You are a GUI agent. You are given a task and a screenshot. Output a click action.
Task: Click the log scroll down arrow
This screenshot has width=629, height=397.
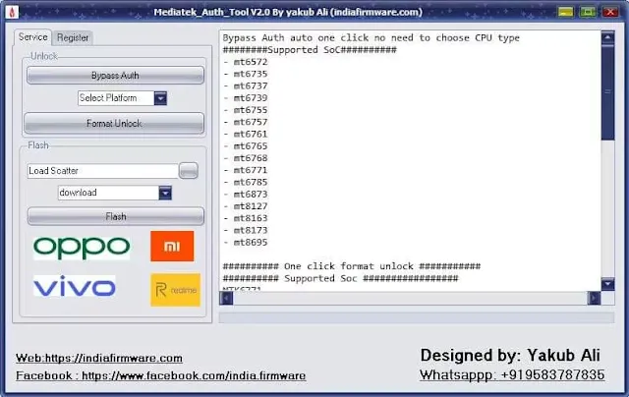coord(607,284)
